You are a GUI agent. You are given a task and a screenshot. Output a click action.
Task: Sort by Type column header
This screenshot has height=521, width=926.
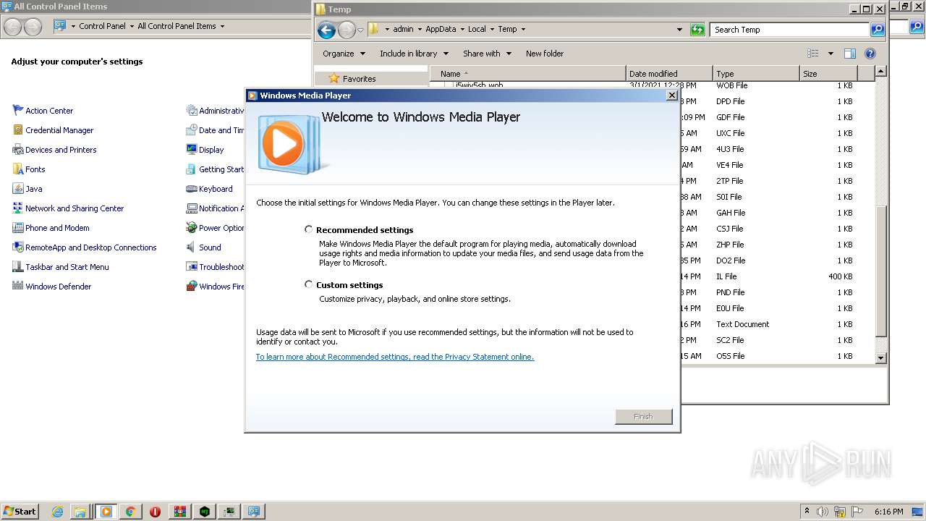pyautogui.click(x=756, y=74)
